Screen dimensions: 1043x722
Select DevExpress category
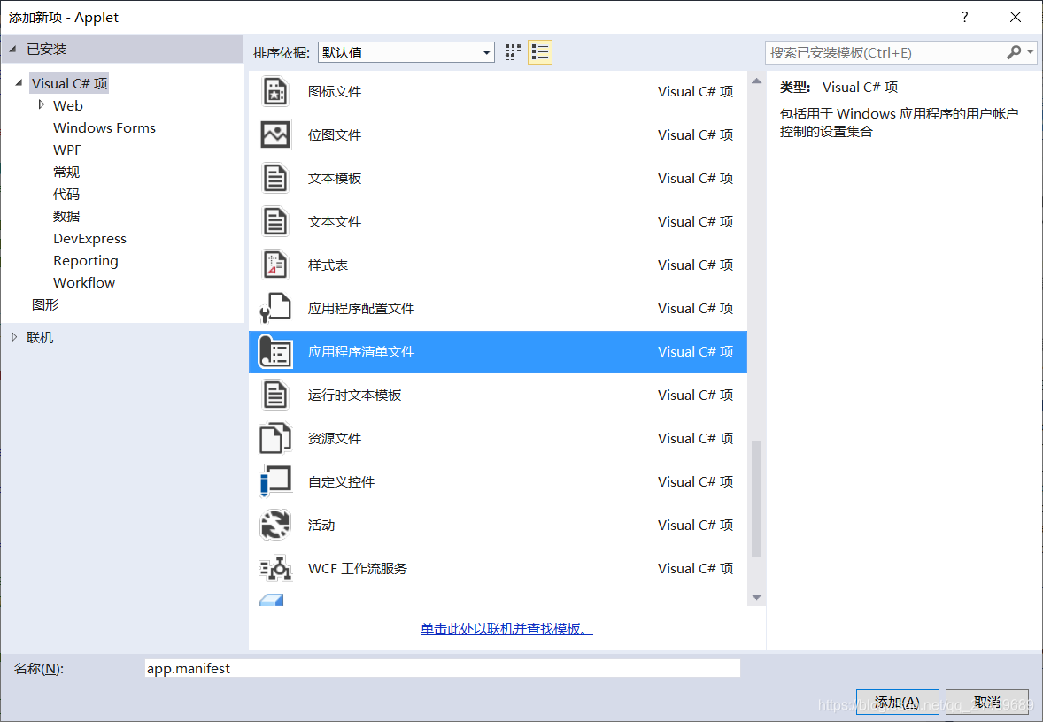click(x=89, y=239)
